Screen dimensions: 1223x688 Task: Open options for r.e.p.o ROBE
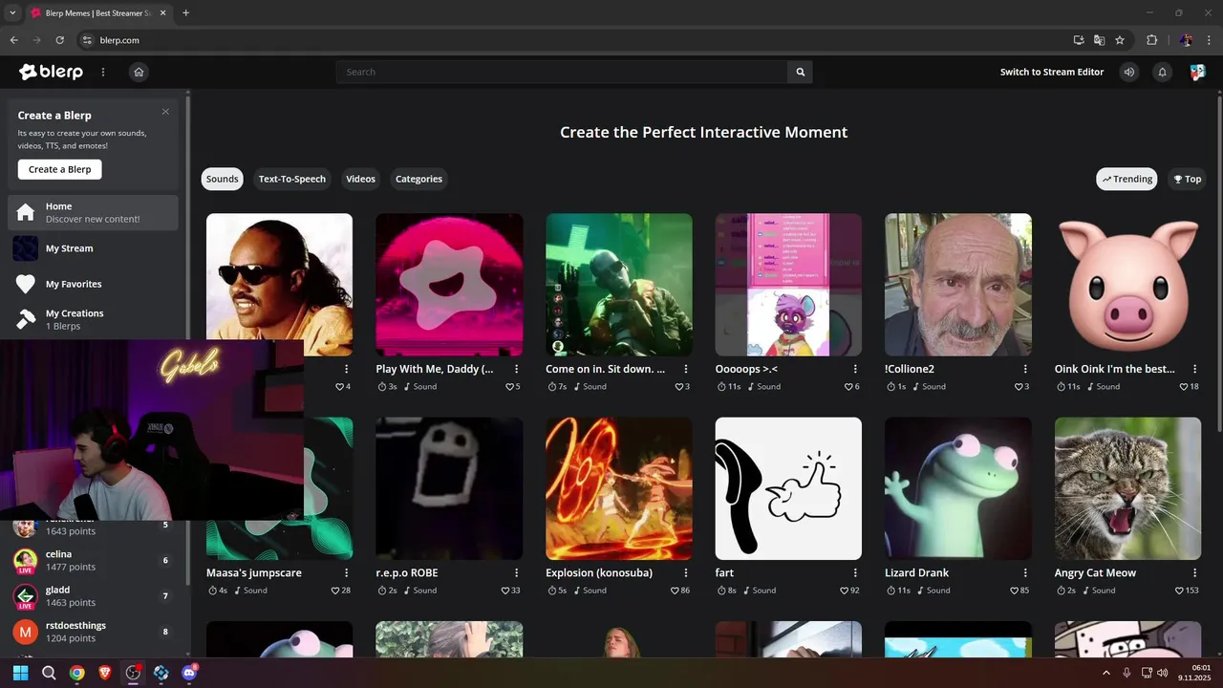tap(516, 573)
